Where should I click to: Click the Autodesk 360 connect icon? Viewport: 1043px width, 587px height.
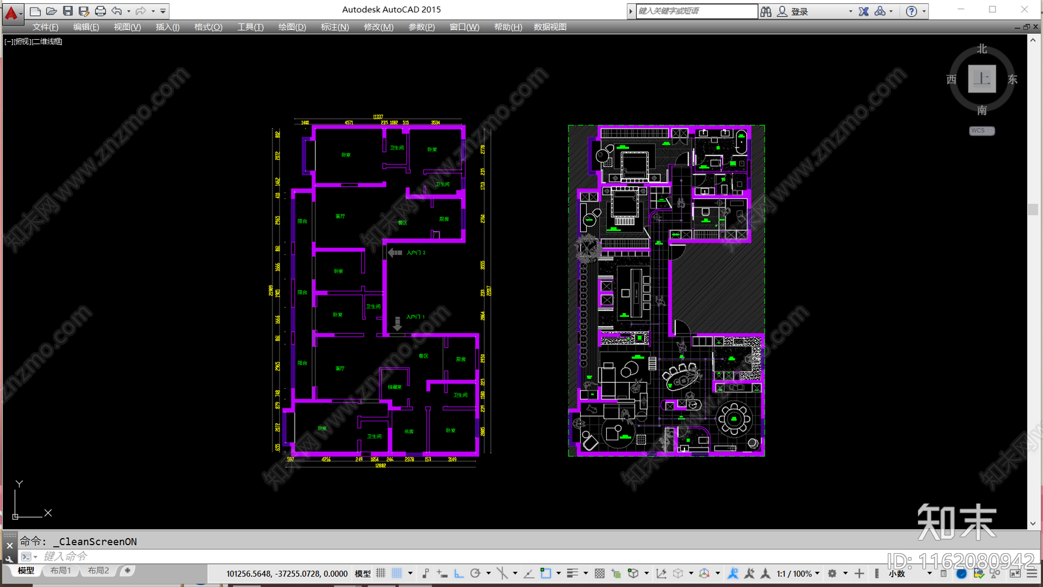click(x=880, y=11)
